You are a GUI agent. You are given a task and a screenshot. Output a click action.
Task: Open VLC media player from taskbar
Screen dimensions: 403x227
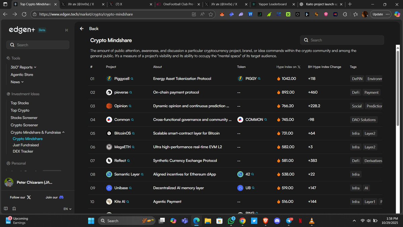(x=312, y=221)
